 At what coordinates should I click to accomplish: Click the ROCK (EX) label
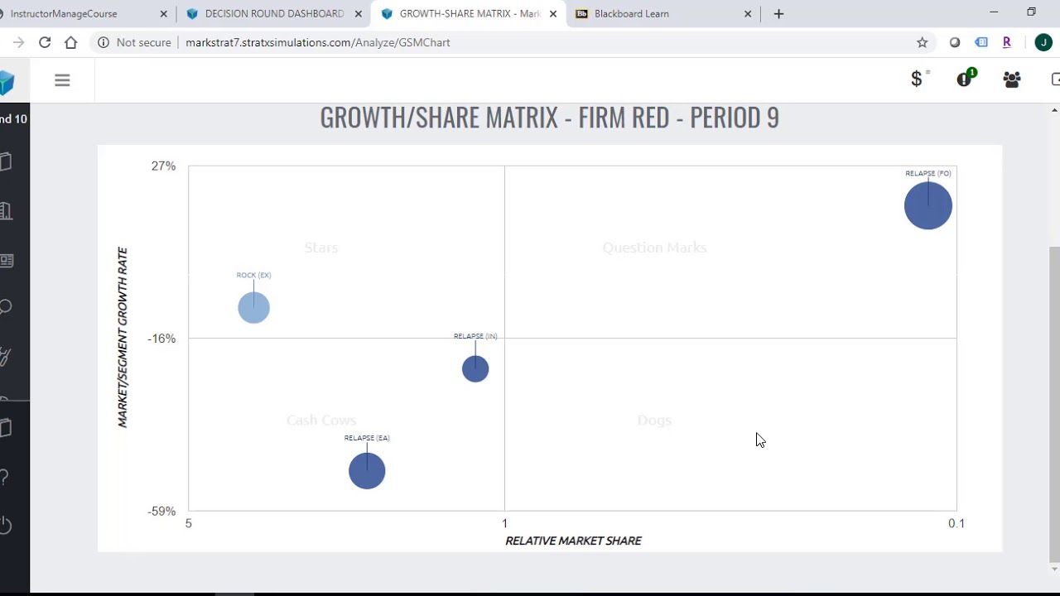tap(253, 276)
